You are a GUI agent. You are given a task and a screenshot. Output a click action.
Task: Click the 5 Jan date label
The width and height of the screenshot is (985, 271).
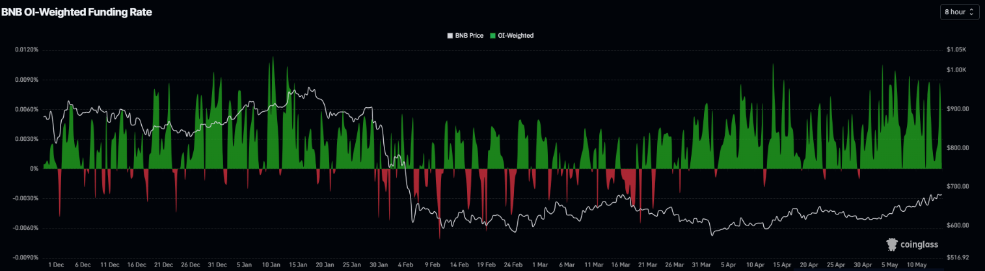click(x=245, y=265)
